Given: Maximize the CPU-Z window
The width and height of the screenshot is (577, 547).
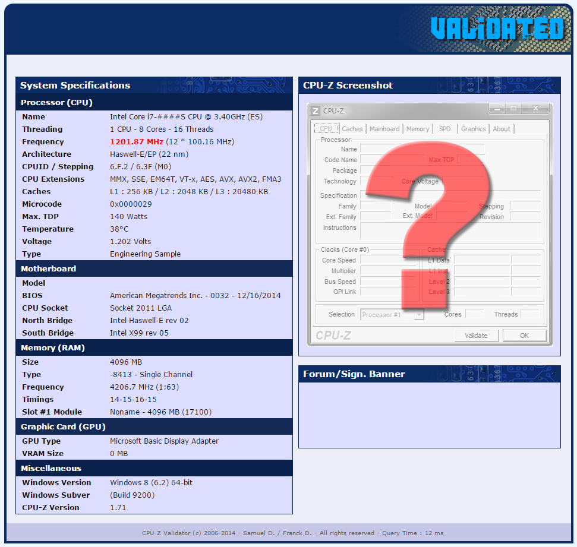Looking at the screenshot, I should click(x=513, y=109).
